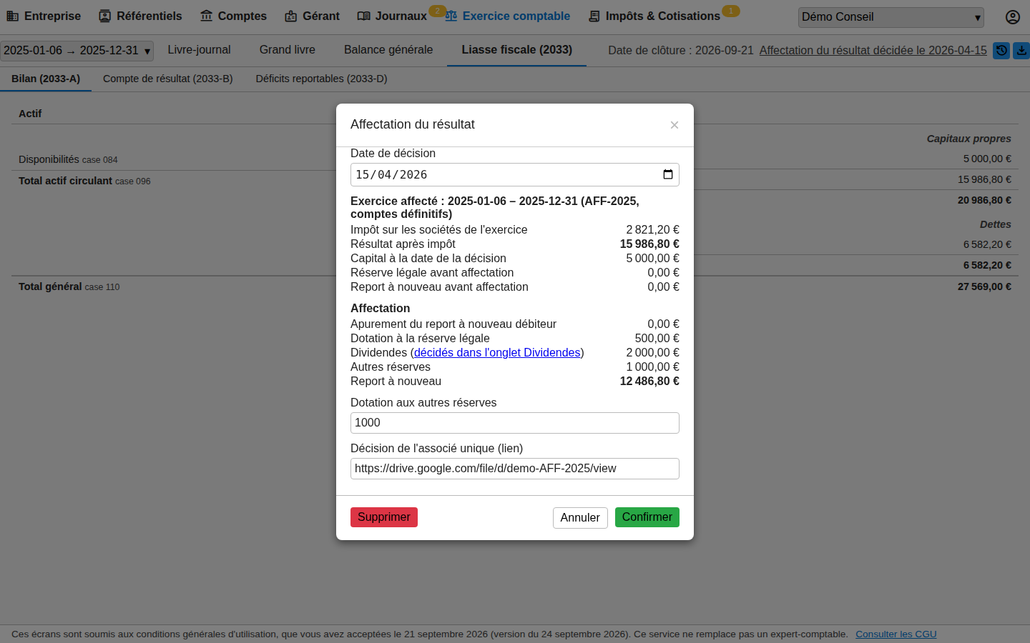Screen dimensions: 1030x643
Task: Click the Report à nouveau amount 12 486,80 €
Action: point(649,382)
